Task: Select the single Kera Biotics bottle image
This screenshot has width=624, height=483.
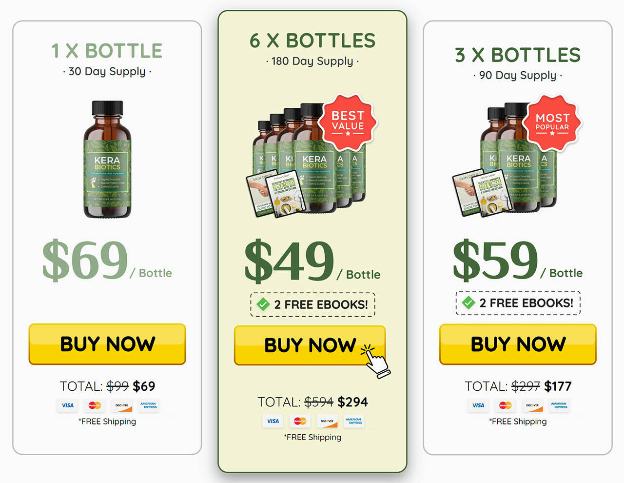Action: click(x=107, y=160)
